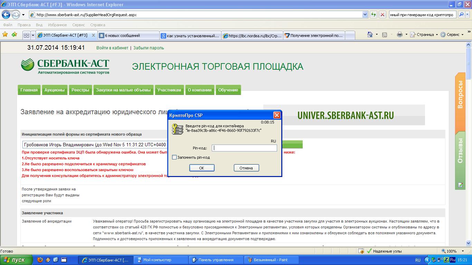Click the Windows пуск Start button
The width and height of the screenshot is (472, 265).
[16, 260]
